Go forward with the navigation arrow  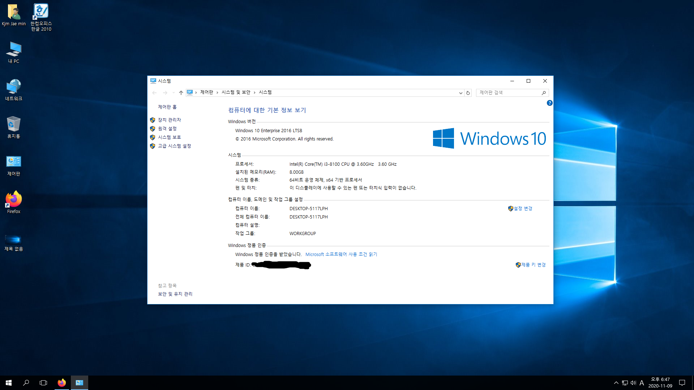[x=165, y=93]
